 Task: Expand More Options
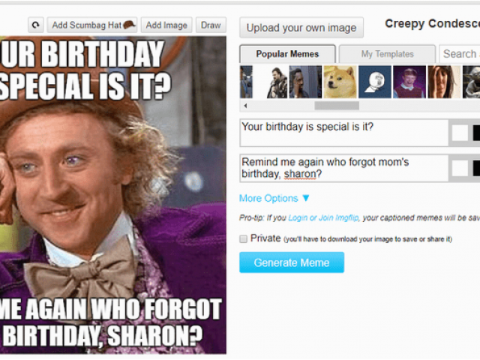(274, 198)
